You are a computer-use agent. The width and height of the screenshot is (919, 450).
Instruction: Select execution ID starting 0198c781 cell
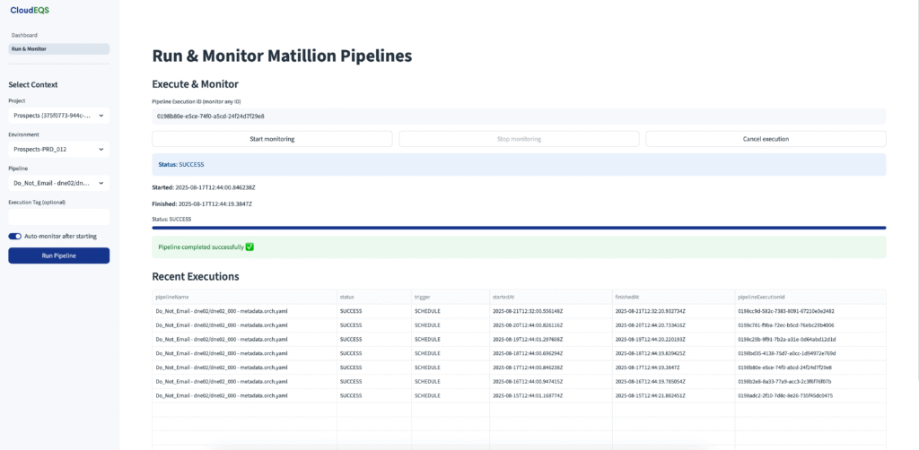(810, 325)
